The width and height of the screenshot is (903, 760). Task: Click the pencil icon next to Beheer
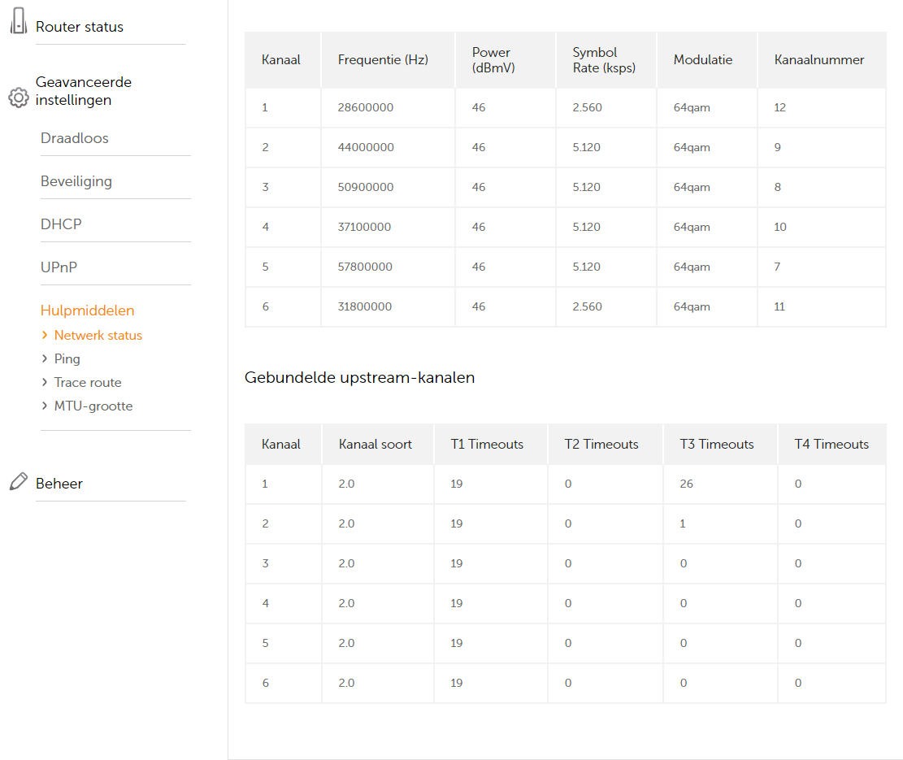[18, 482]
